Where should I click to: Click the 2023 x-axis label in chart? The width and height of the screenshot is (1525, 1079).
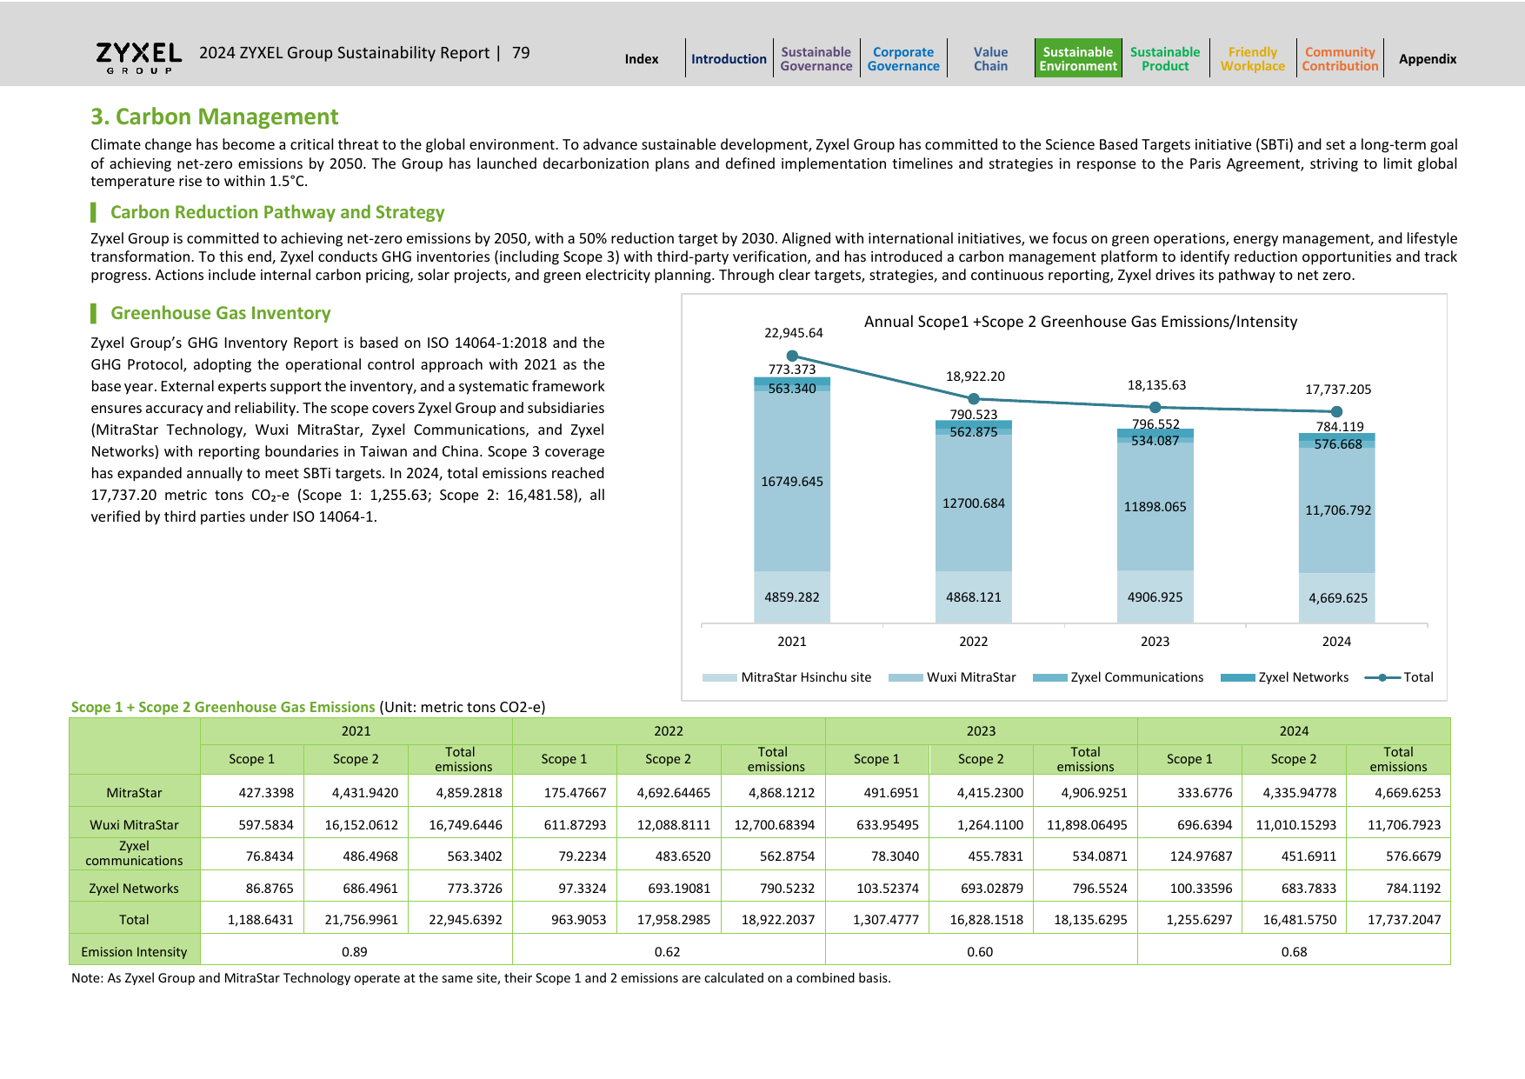click(x=1155, y=642)
